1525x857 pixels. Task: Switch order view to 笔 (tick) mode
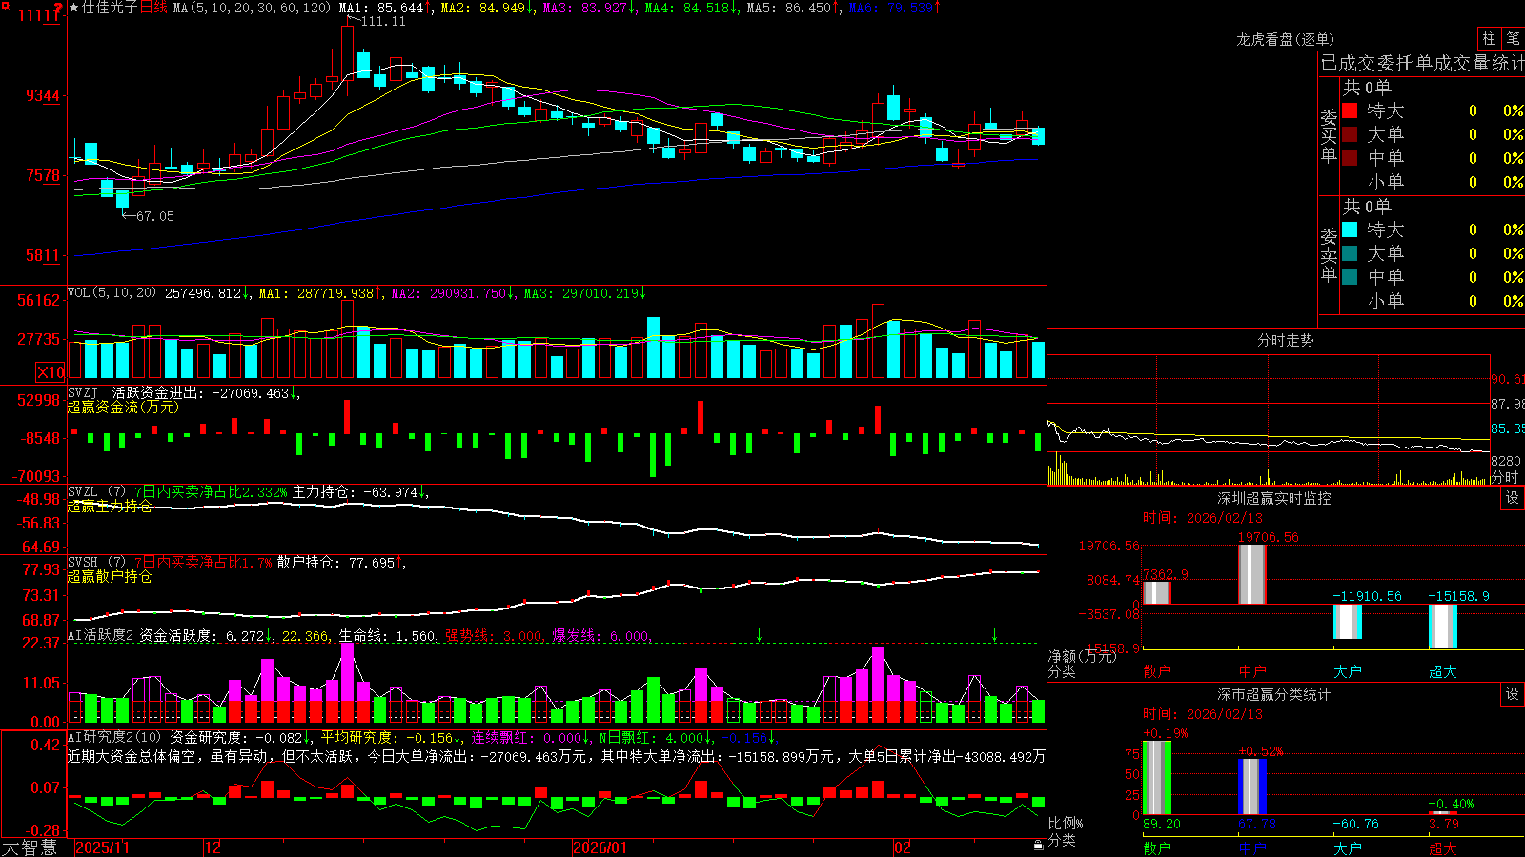(1513, 38)
